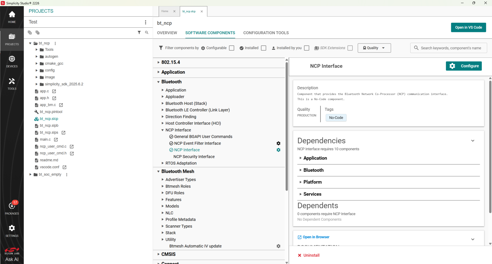
Task: Open the Devices sidebar section
Action: pos(12,62)
